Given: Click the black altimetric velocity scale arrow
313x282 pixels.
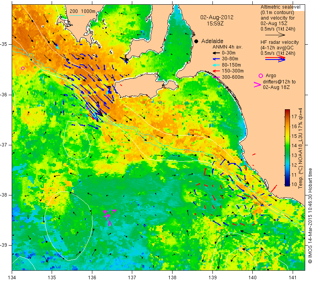Looking at the screenshot, I should click(275, 35).
